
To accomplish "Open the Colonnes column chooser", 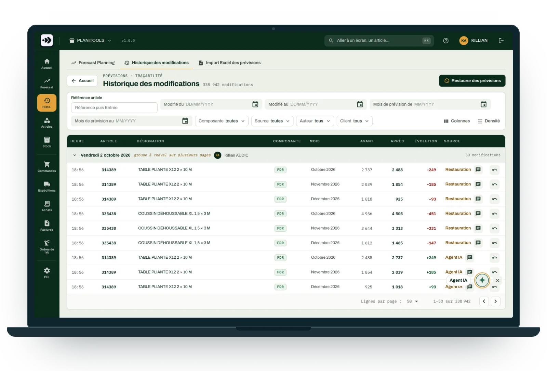I will pos(457,121).
